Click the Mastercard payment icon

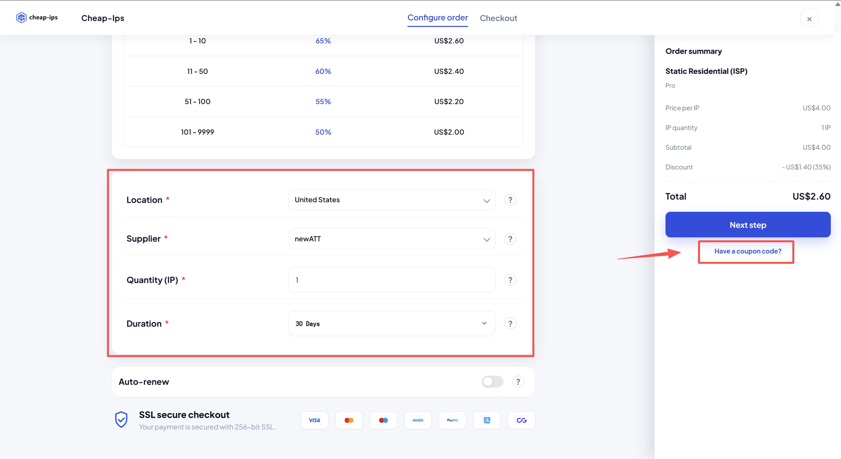[349, 420]
